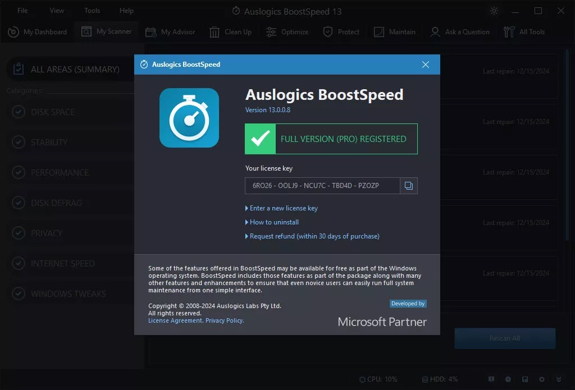This screenshot has width=575, height=390.
Task: Open the gear settings icon in the status bar
Action: click(541, 379)
